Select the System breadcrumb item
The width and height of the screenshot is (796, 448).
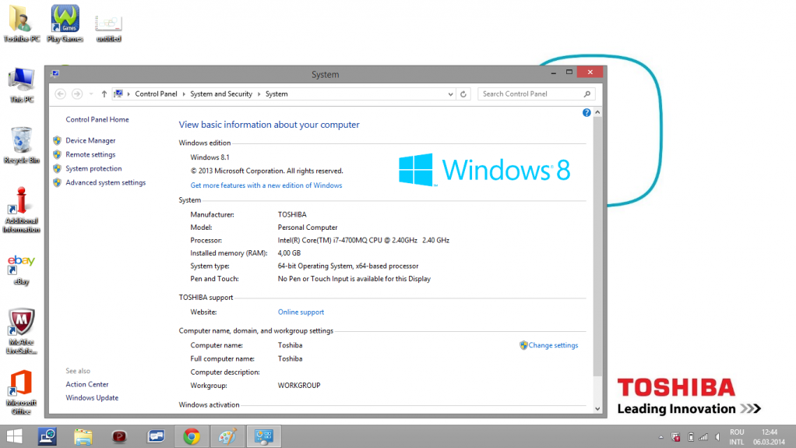276,94
